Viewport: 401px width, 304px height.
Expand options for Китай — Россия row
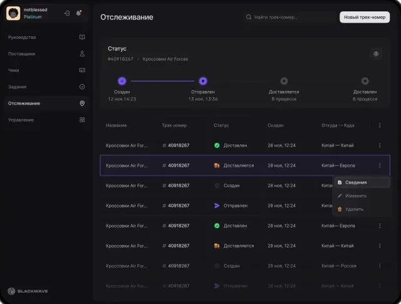tap(380, 266)
